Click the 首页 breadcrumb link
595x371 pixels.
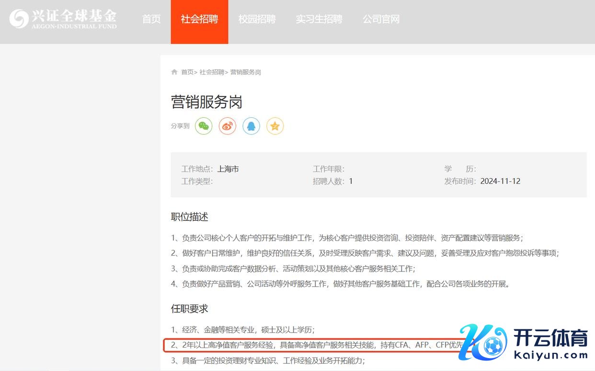click(187, 72)
